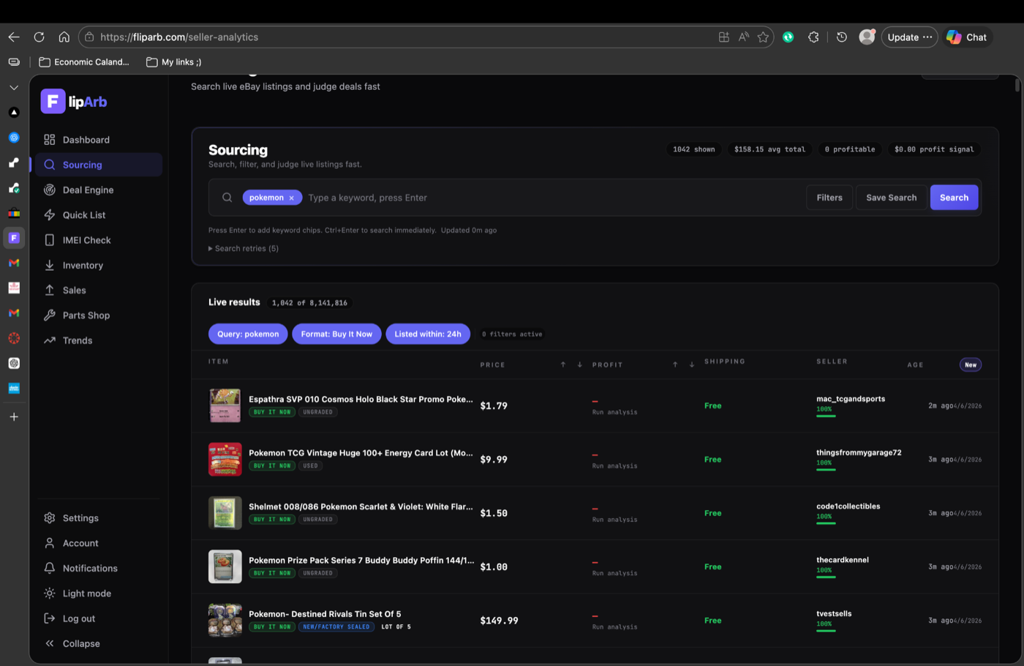The height and width of the screenshot is (666, 1024).
Task: Open the tab actions icon beside bookmarks
Action: 14,62
